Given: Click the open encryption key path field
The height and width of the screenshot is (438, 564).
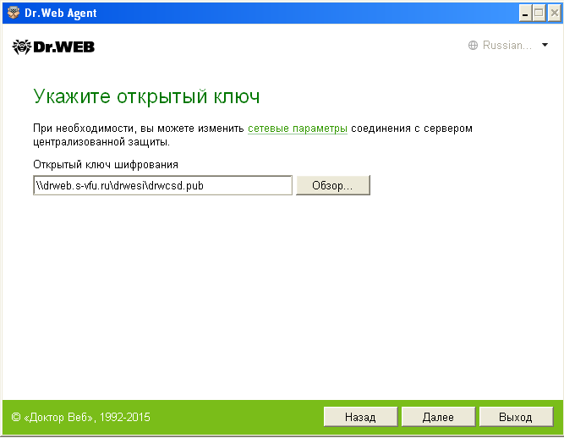Looking at the screenshot, I should [x=162, y=185].
